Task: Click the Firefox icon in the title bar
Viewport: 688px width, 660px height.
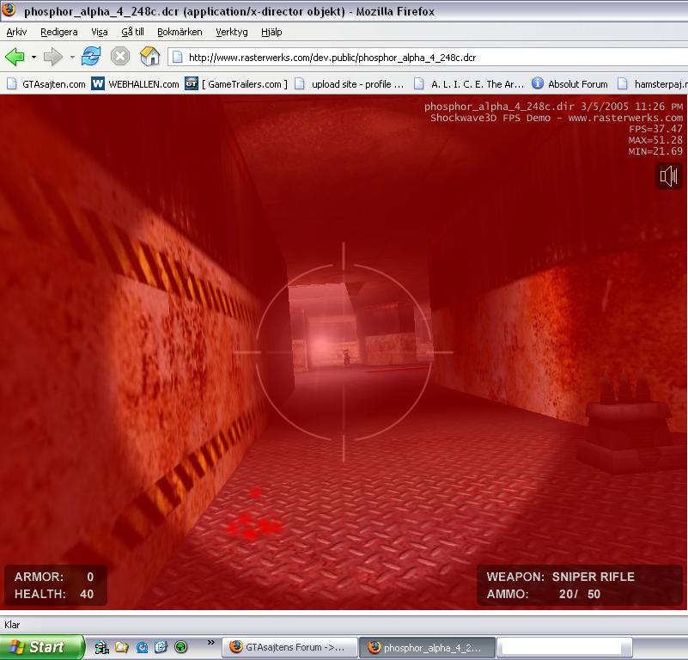Action: pyautogui.click(x=9, y=10)
